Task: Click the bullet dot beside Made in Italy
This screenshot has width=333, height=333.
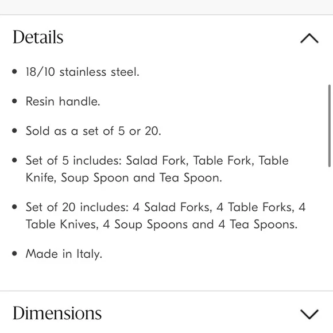Action: point(14,254)
